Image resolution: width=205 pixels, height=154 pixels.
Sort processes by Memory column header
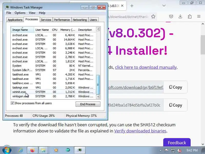68,30
